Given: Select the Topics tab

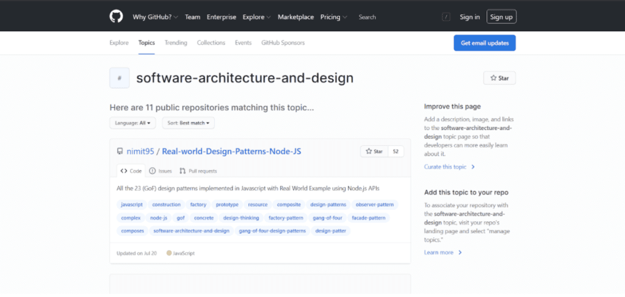Looking at the screenshot, I should click(146, 43).
